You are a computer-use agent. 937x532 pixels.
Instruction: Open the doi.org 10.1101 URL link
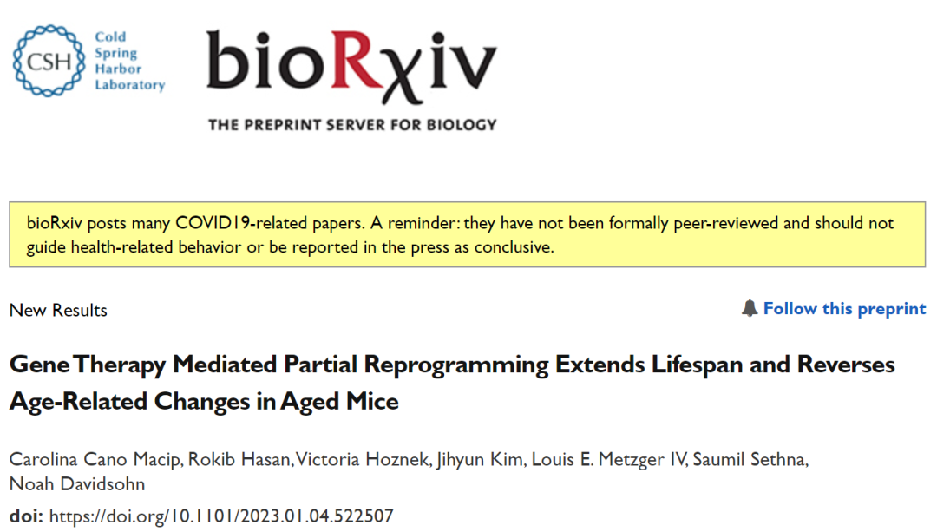tap(222, 516)
